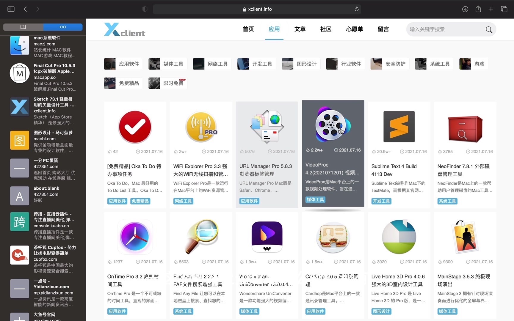Open the NeoFinder red drawer icon
Image resolution: width=514 pixels, height=321 pixels.
coord(465,129)
